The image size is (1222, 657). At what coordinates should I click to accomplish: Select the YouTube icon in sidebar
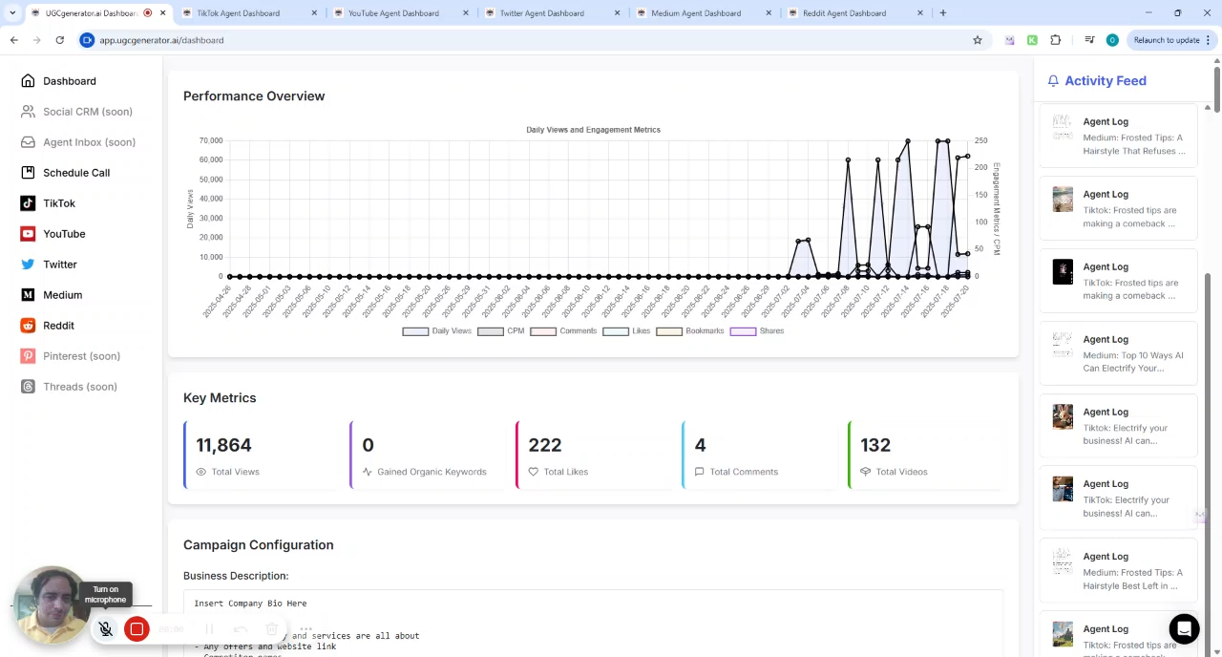tap(28, 234)
